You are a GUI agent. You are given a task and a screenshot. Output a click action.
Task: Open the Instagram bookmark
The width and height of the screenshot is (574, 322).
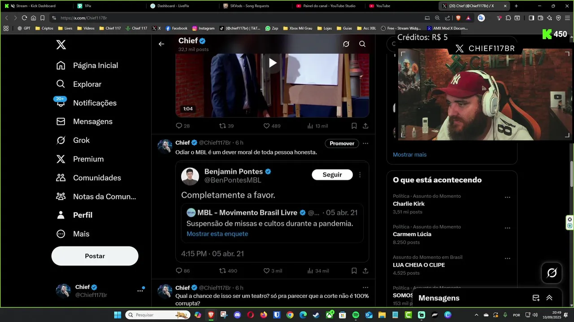[203, 28]
